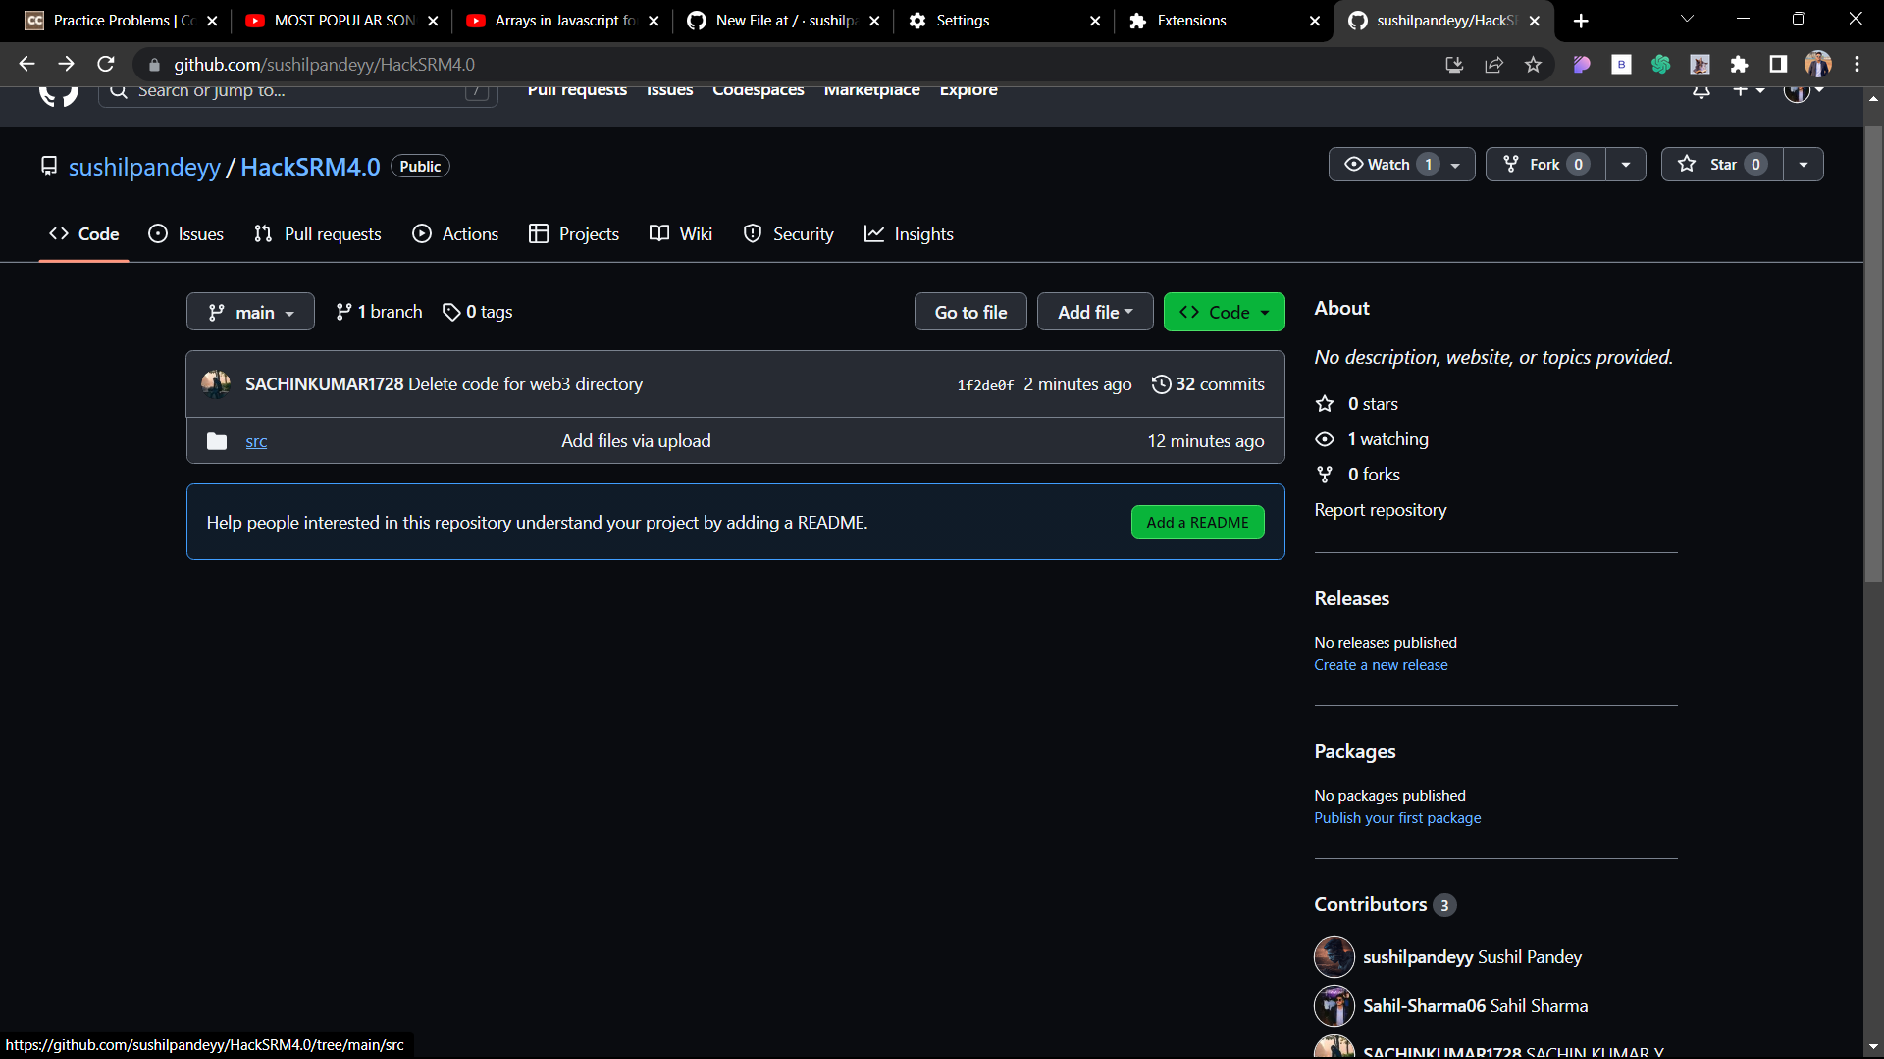Switch to the Pull requests tab
The height and width of the screenshot is (1059, 1884).
tap(316, 233)
